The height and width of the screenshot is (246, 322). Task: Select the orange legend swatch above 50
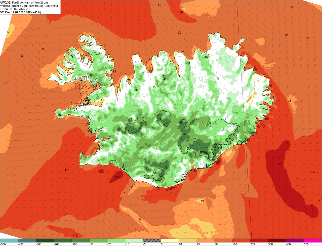[x=223, y=240]
